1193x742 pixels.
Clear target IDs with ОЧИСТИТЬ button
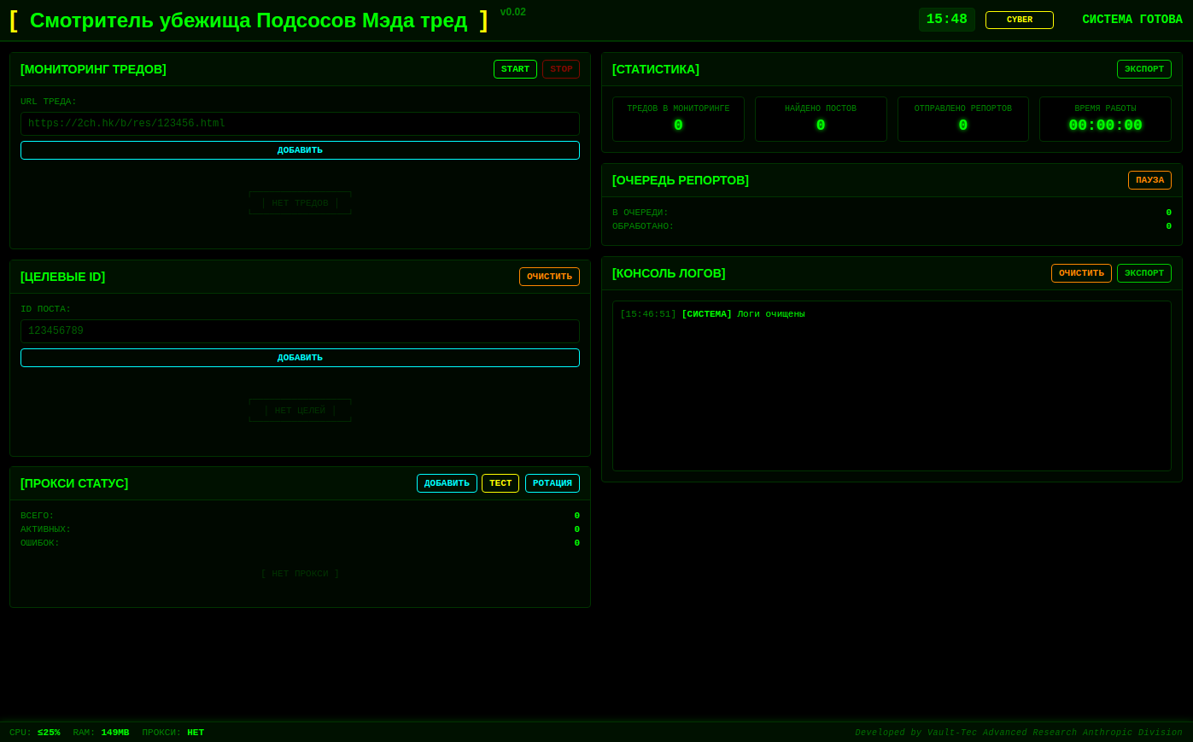549,277
